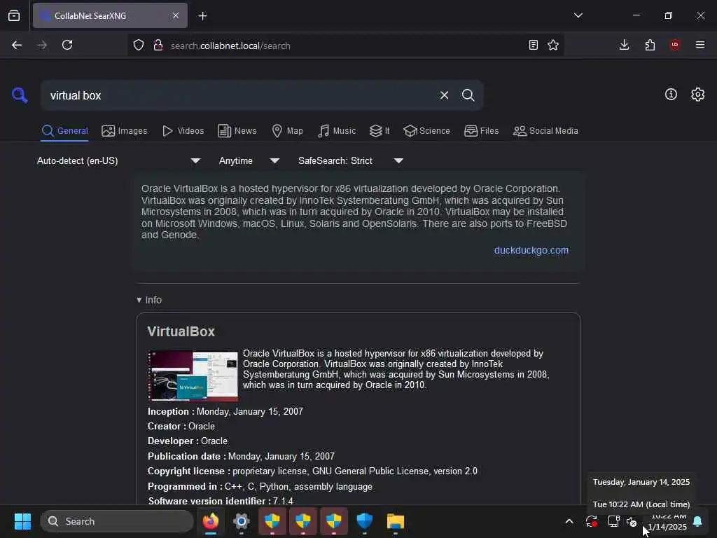Click the SearXNG magnifier logo
Viewport: 717px width, 538px height.
click(x=20, y=95)
